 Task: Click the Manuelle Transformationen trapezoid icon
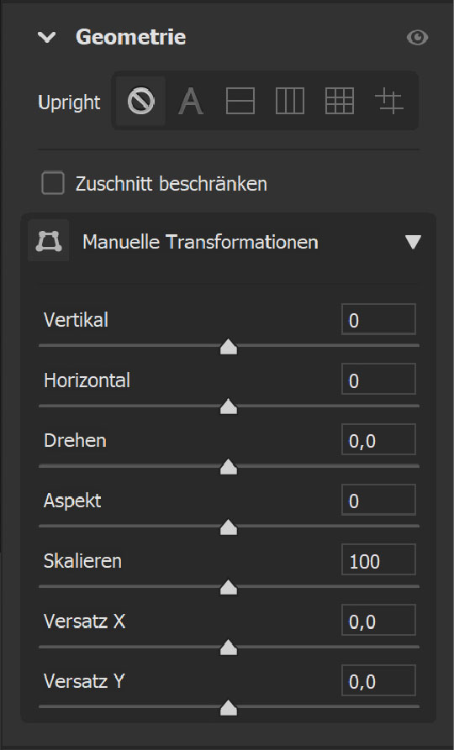click(49, 240)
